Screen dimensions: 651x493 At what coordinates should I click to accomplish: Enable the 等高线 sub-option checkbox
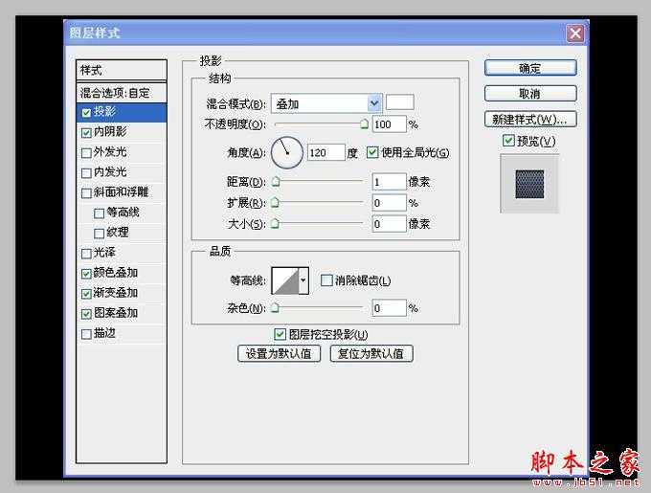[x=99, y=213]
